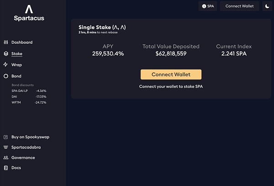274x186 pixels.
Task: Click the Bond gear-shaped icon
Action: click(x=6, y=76)
